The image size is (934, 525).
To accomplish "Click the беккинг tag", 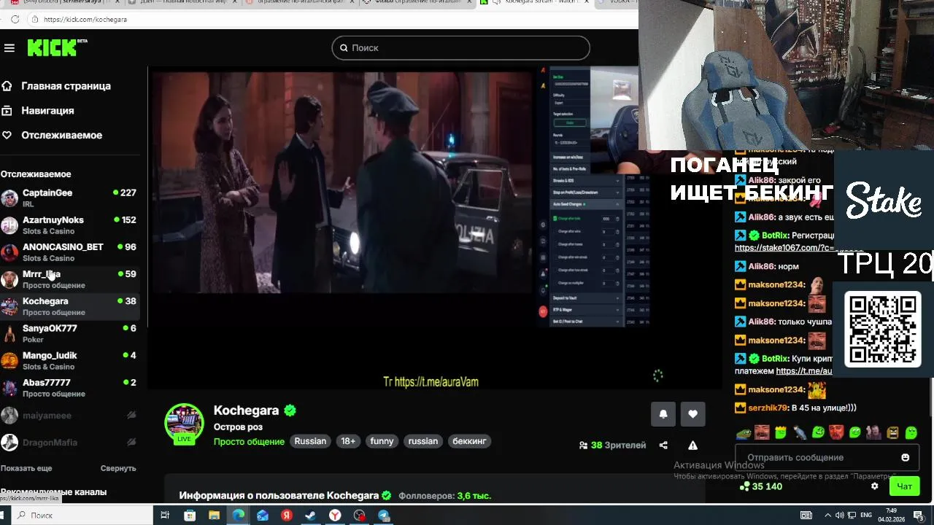I will coord(469,441).
